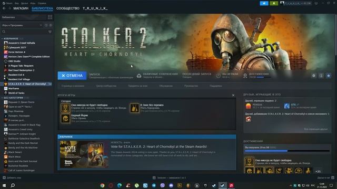Open the В Зоне без перемен achievement icon
The height and width of the screenshot is (189, 337).
pos(135,108)
